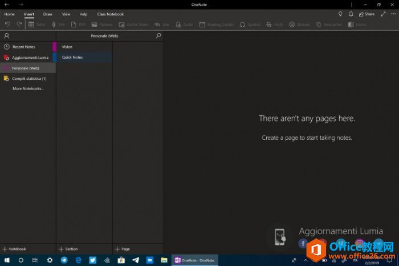Attach a File using the paperclip icon

click(58, 25)
